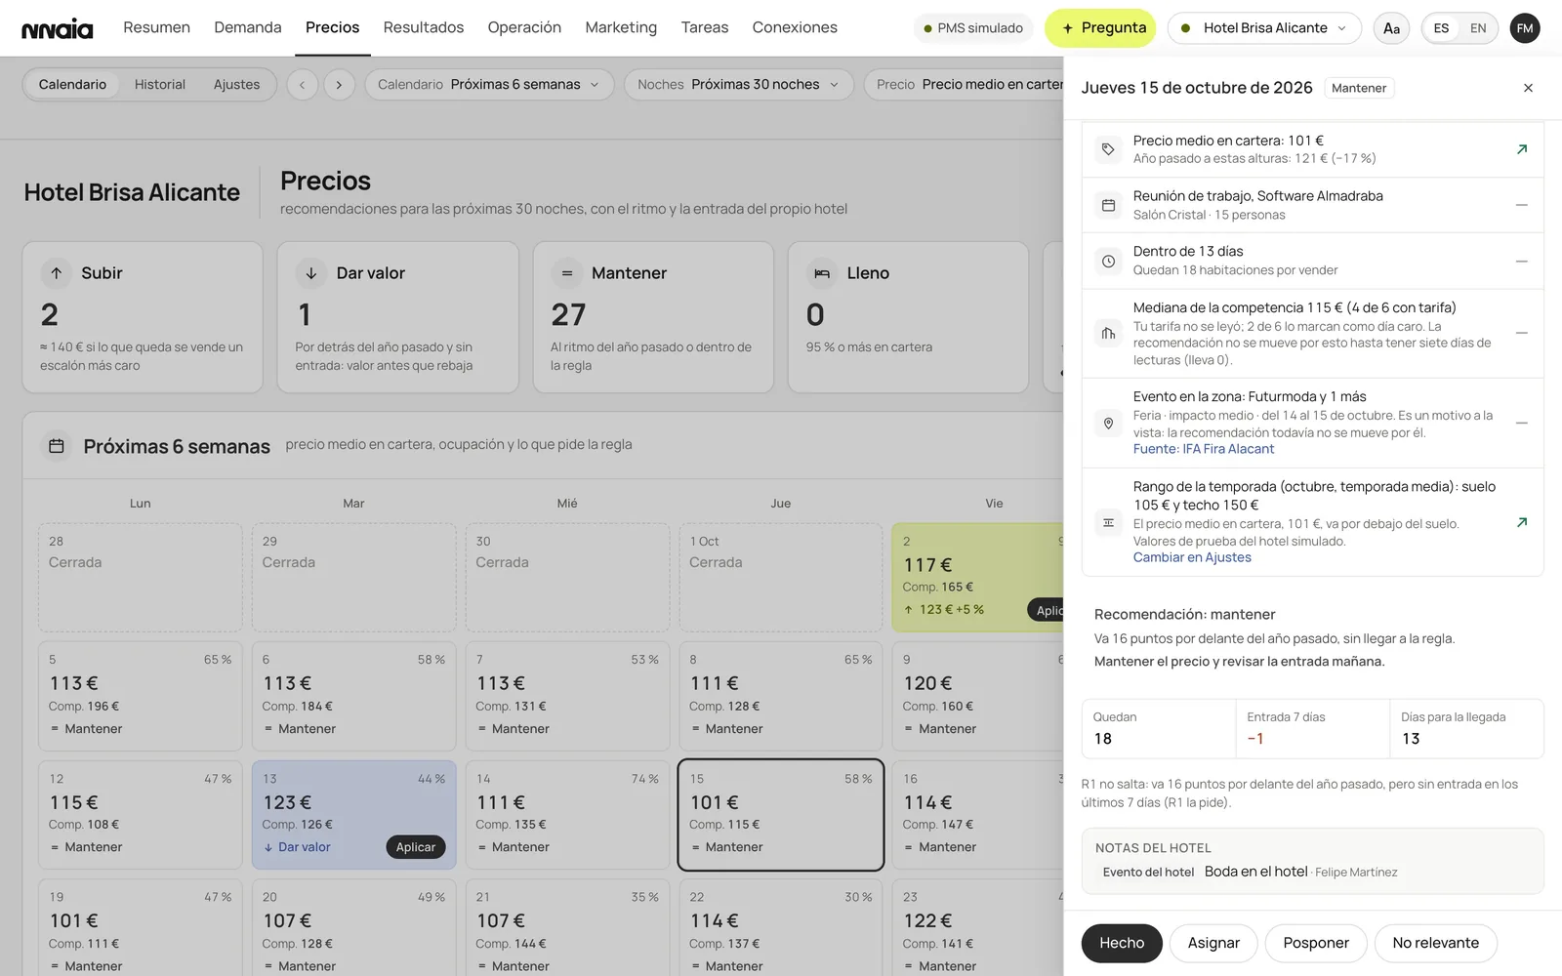Open Noches Próximas 30 noches dropdown
Screen dimensions: 1562x976
(739, 85)
